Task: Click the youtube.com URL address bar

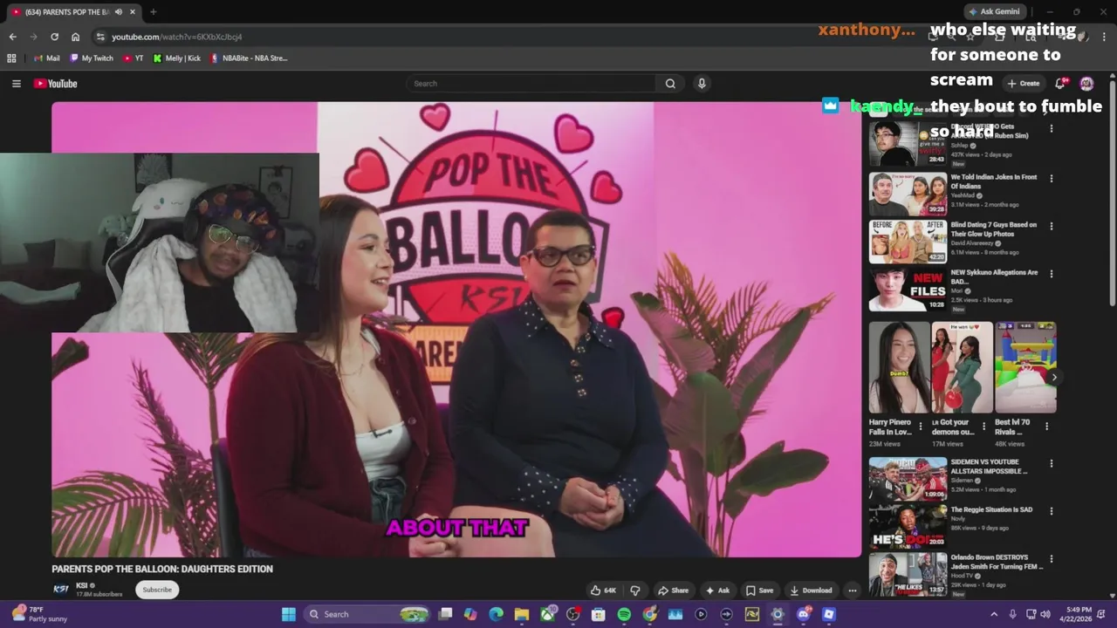Action: pos(177,37)
